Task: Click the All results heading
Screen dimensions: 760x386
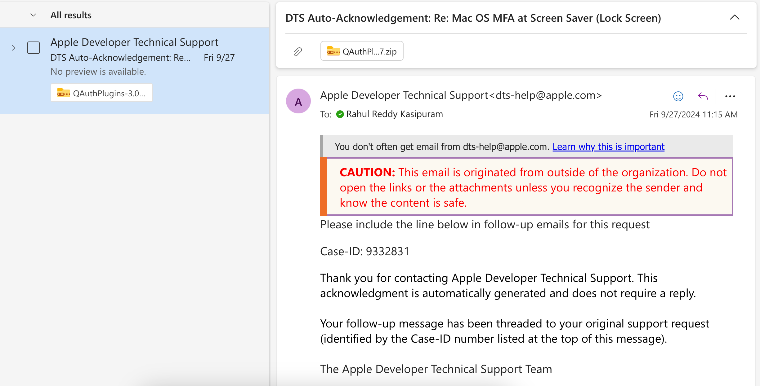Action: 71,15
